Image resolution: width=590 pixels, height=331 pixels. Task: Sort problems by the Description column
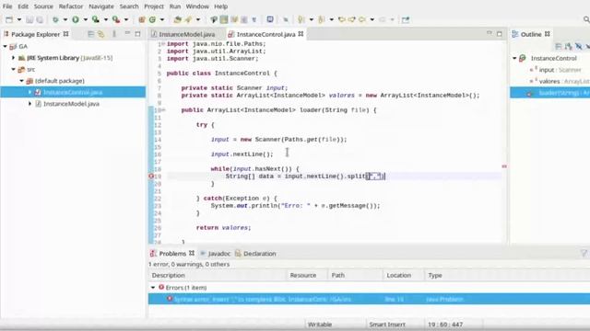tap(218, 276)
